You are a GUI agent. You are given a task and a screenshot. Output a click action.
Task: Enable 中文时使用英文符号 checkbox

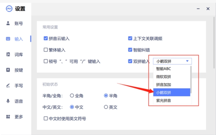[x=46, y=118]
